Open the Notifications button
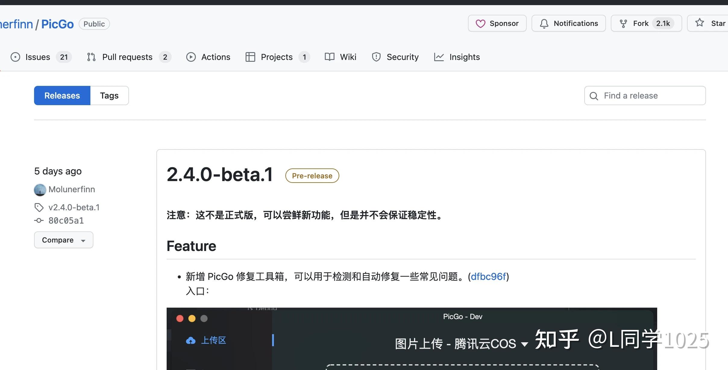 [569, 23]
